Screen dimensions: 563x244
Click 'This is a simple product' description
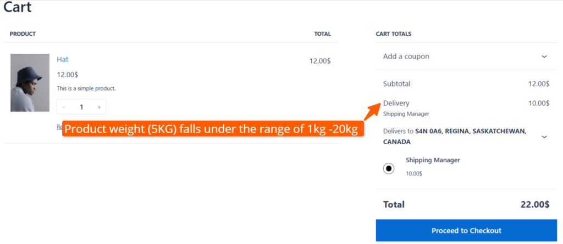coord(86,88)
